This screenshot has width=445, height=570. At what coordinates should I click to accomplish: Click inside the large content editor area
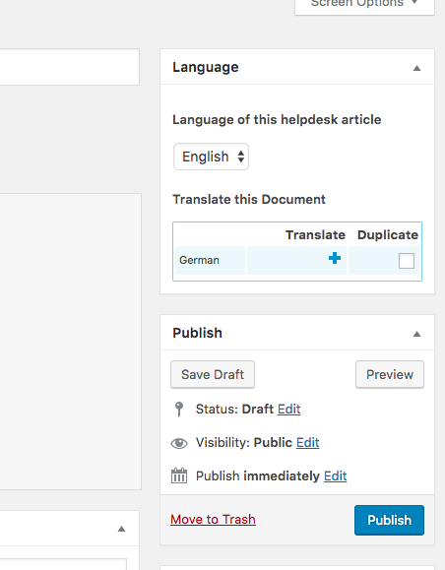[71, 342]
